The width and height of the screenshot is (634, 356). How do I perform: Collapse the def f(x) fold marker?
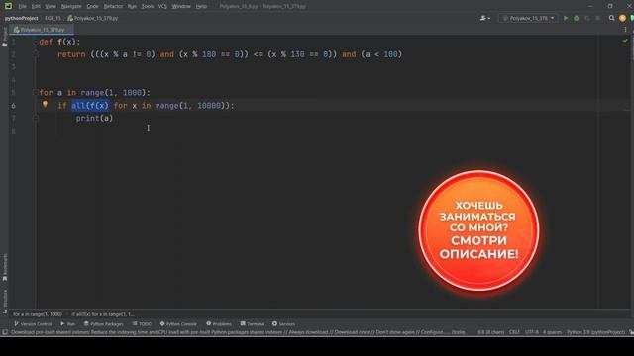pos(36,42)
